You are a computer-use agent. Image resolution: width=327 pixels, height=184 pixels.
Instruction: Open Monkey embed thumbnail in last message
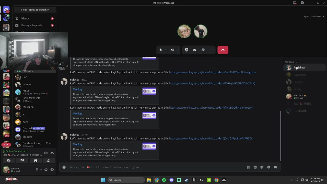149,146
